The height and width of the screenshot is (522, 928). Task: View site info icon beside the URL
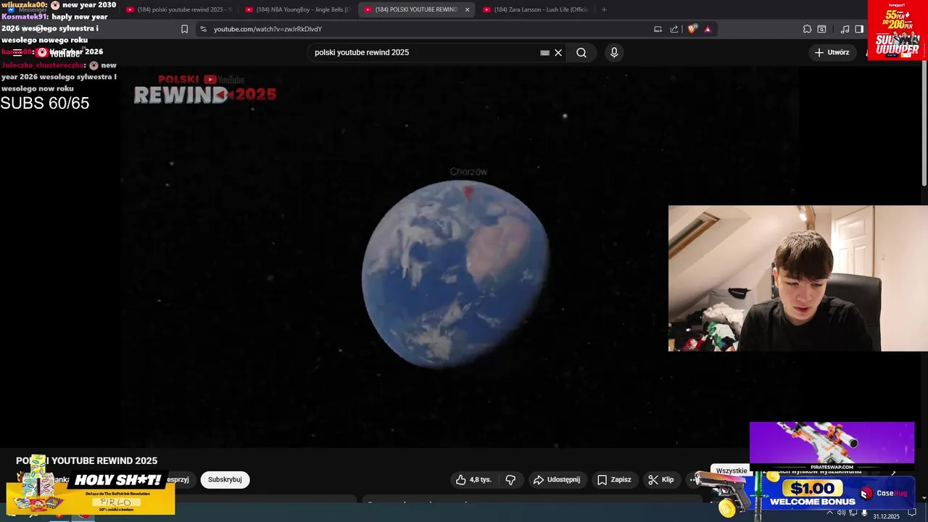[x=203, y=29]
